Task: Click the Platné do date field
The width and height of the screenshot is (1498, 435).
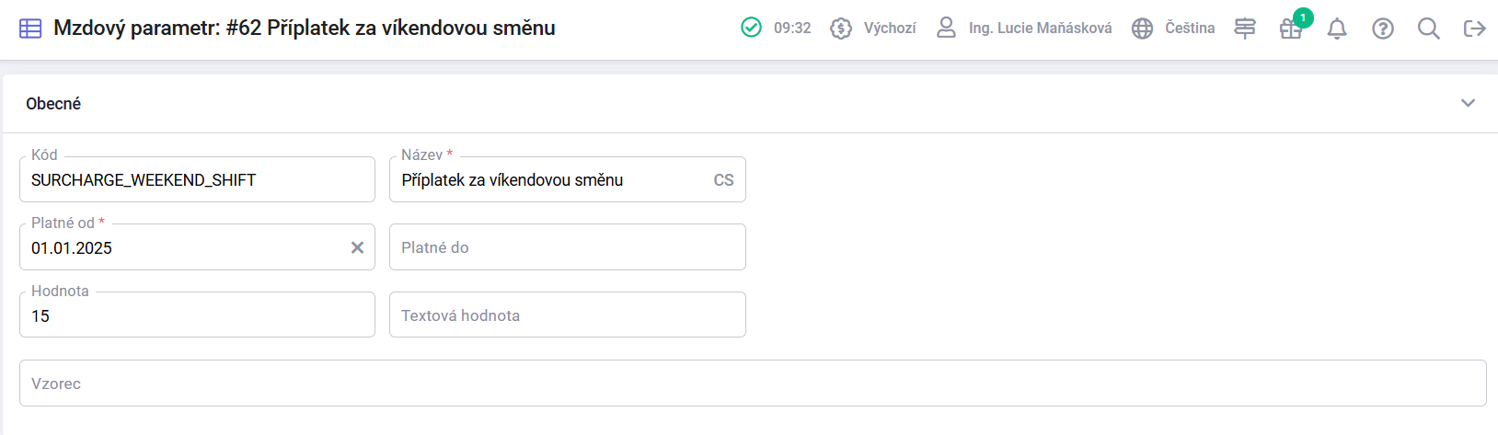Action: point(567,247)
